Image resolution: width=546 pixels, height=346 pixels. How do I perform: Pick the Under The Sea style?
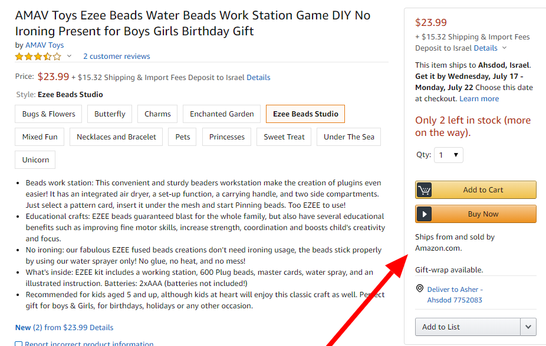tap(349, 137)
